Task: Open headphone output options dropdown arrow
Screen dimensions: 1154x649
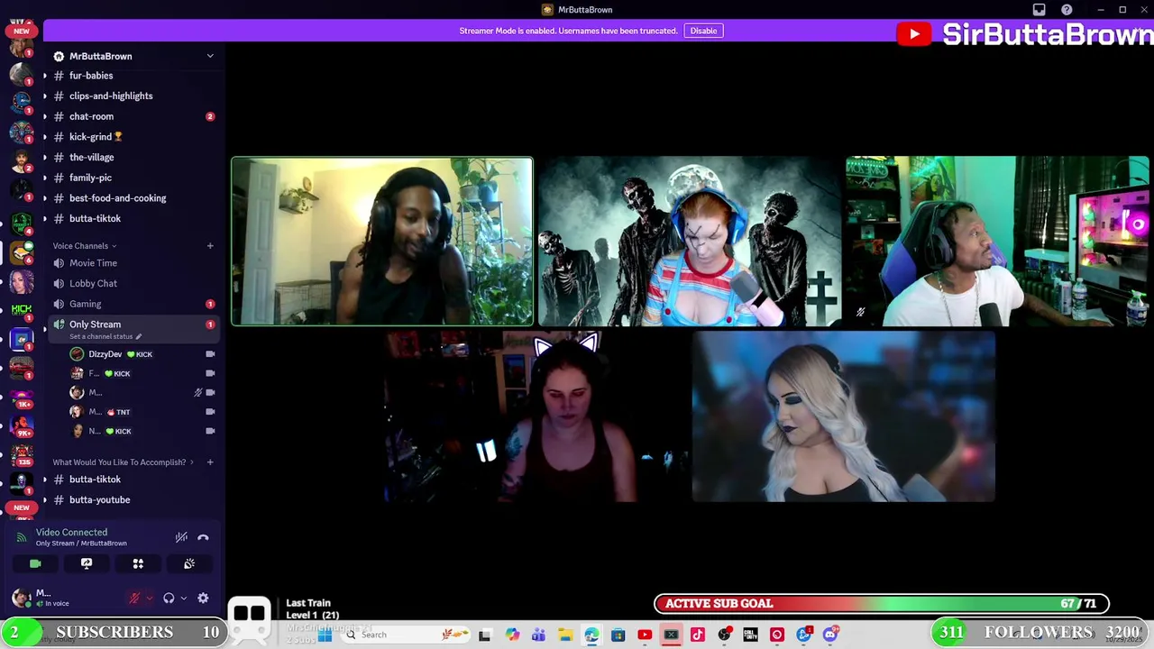Action: click(183, 598)
